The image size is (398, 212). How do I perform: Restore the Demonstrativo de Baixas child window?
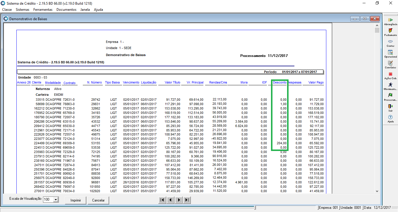[x=365, y=19]
